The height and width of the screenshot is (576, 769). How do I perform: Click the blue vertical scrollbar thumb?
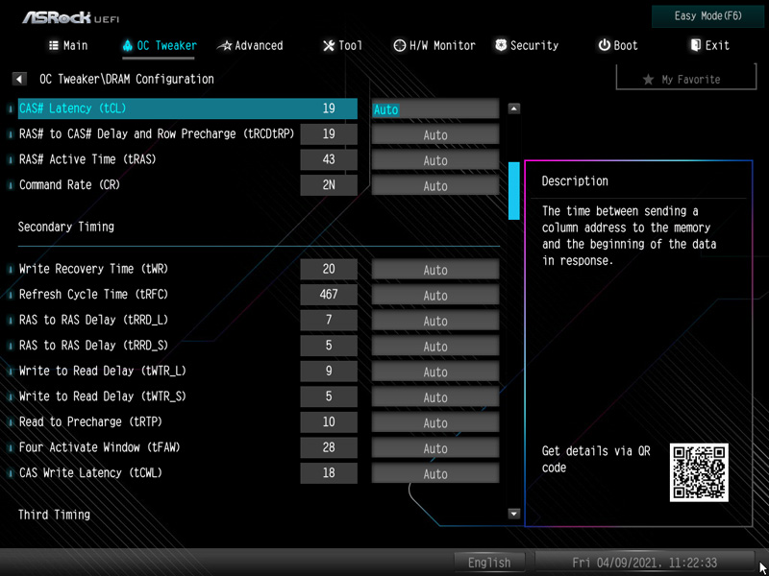(513, 191)
